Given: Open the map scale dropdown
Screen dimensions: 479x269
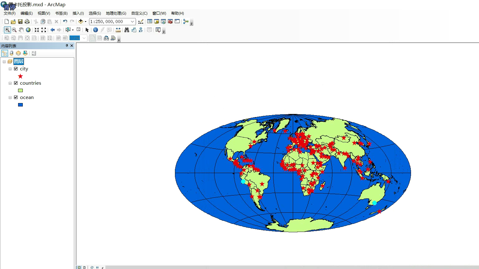Looking at the screenshot, I should 132,21.
